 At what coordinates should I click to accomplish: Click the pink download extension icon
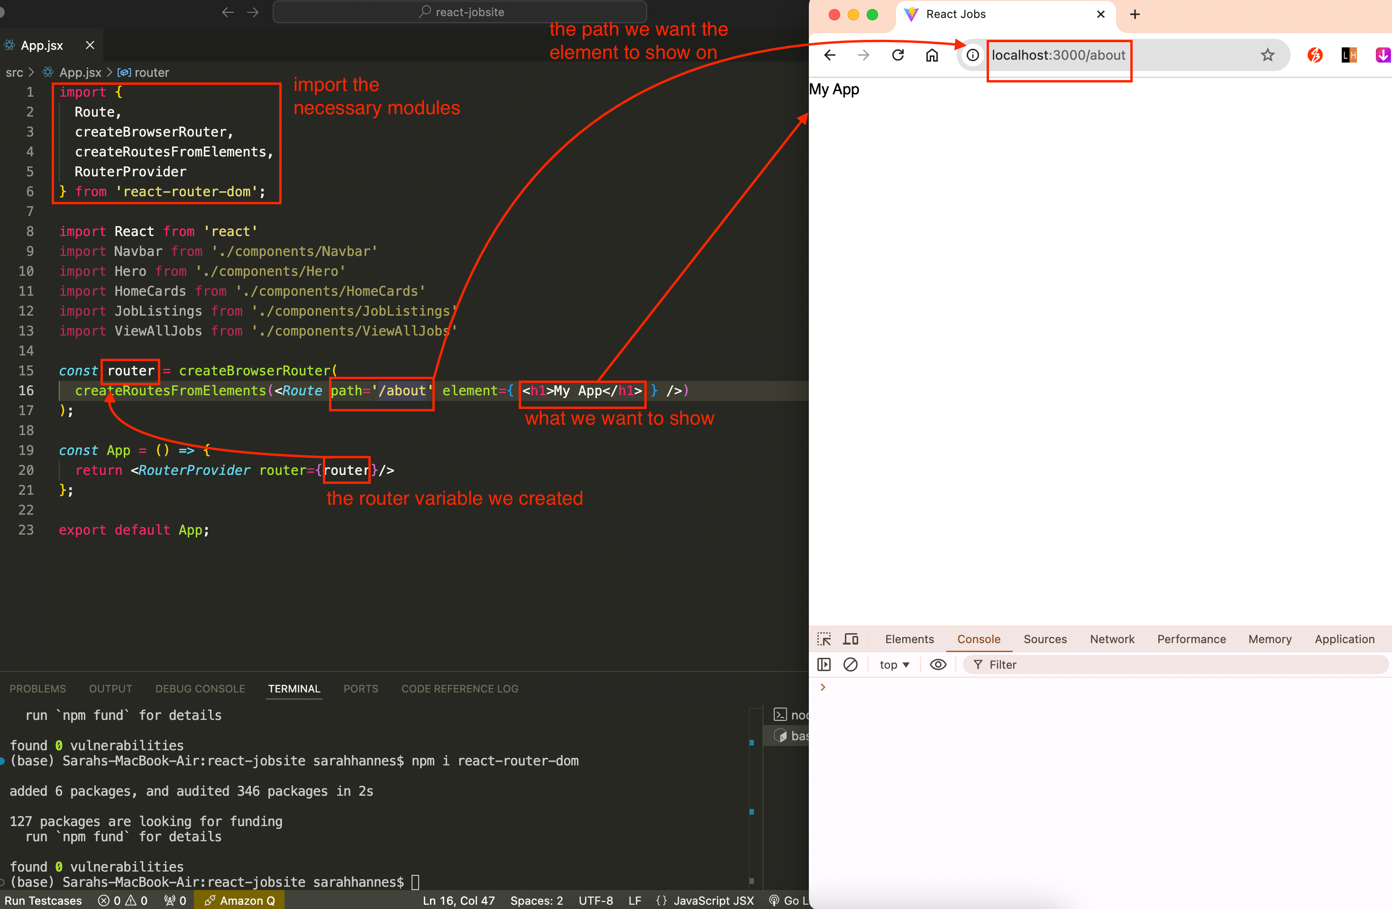click(1383, 55)
